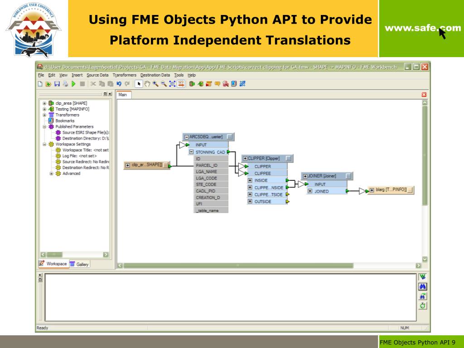Close the Main canvas with red X
This screenshot has width=464, height=348.
click(424, 95)
